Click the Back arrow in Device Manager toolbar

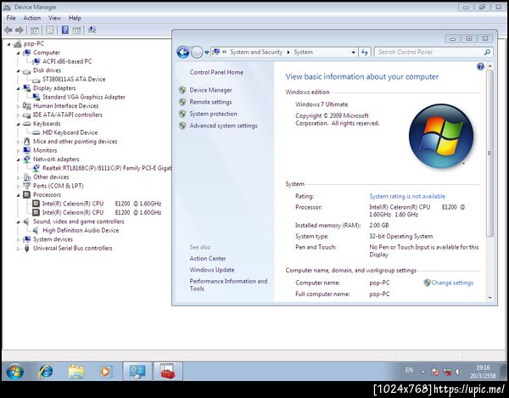point(8,31)
